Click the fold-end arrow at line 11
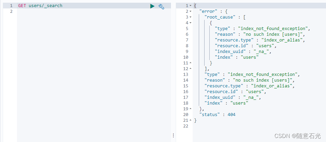Screen dimensions: 326x142 (190, 63)
